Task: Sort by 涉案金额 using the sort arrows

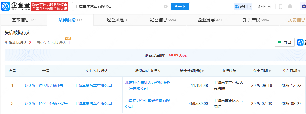Action: pos(203,71)
